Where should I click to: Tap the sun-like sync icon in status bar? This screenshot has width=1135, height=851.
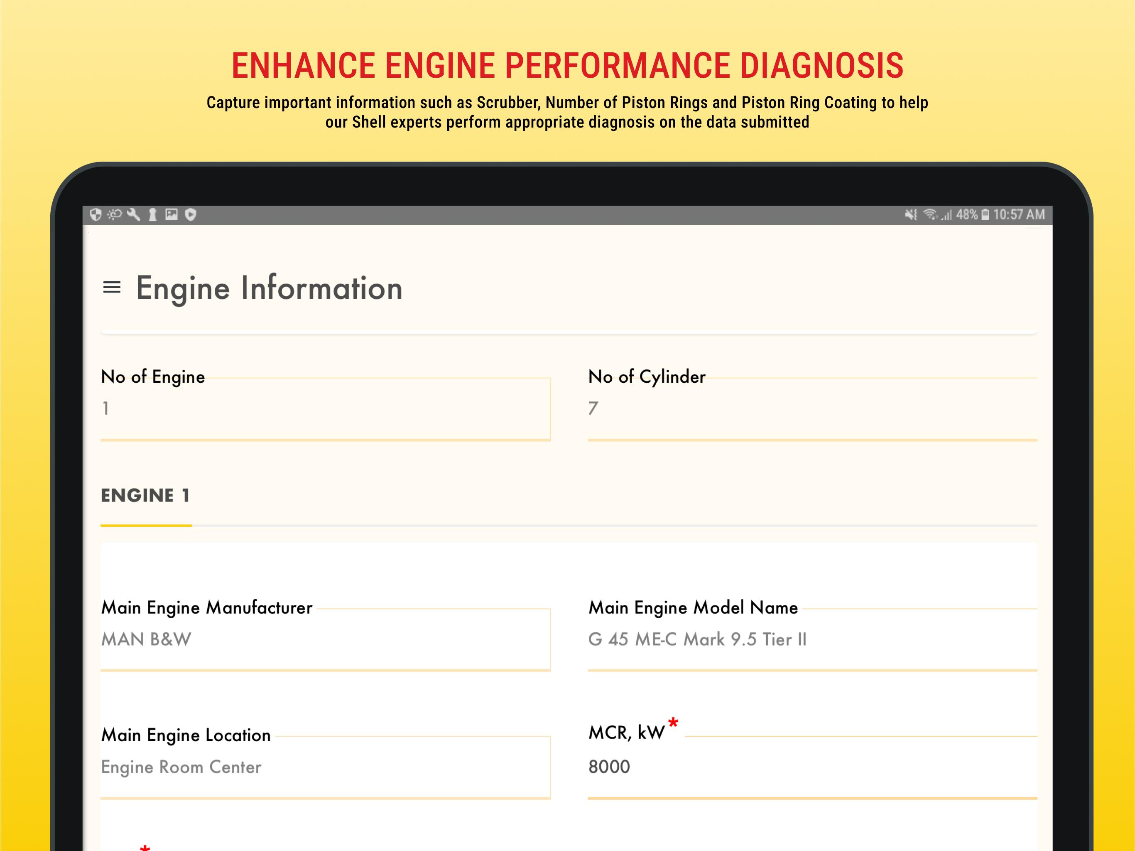(115, 214)
